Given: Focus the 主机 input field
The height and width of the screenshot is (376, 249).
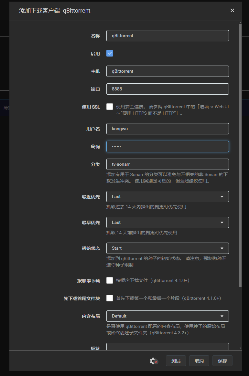Looking at the screenshot, I should [168, 71].
